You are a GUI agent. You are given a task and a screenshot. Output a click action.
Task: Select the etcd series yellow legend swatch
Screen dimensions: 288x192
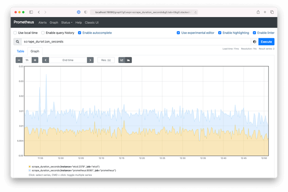coord(30,167)
